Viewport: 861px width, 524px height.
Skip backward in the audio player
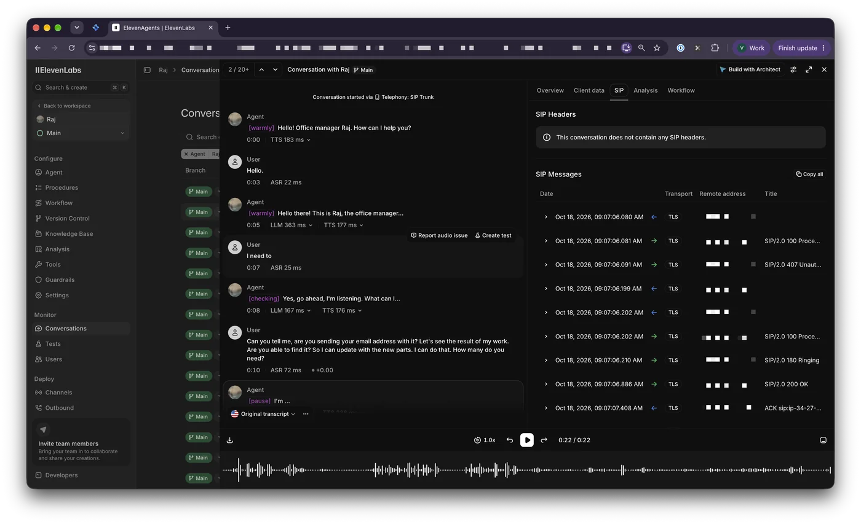[x=510, y=440]
